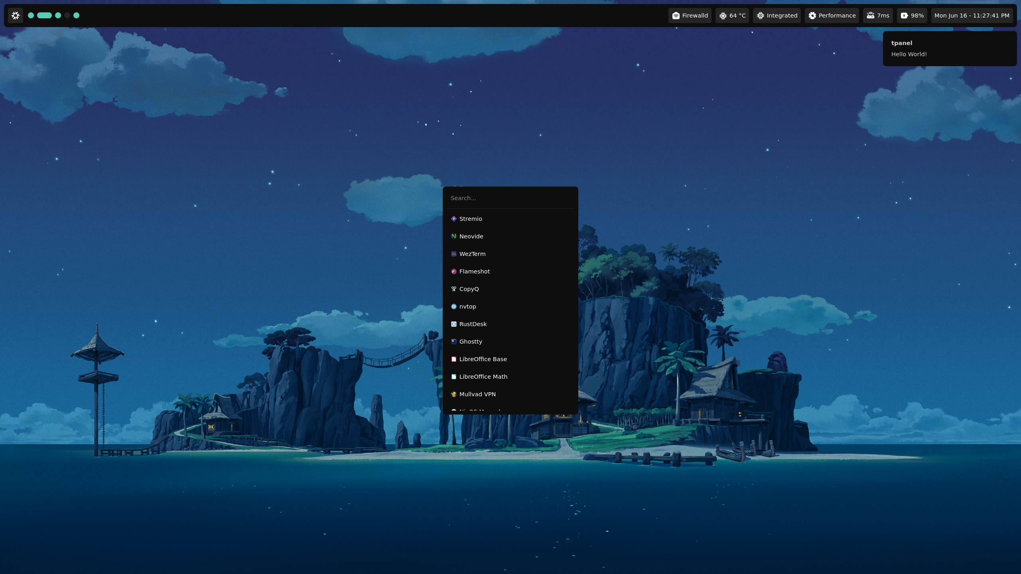Click the Stremio app icon

pos(453,219)
